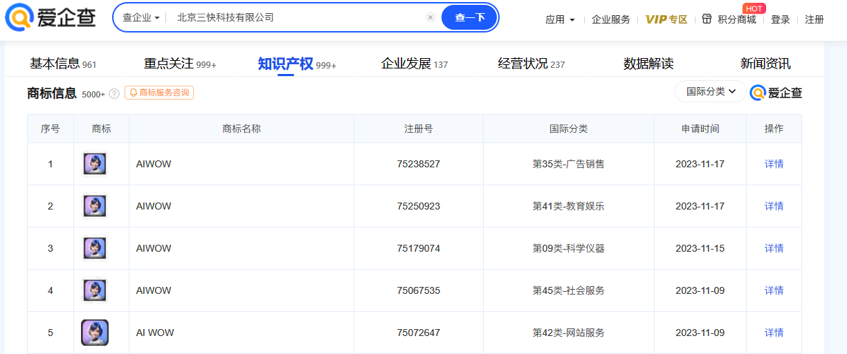
Task: Click the 商标名称 column header
Action: click(242, 129)
